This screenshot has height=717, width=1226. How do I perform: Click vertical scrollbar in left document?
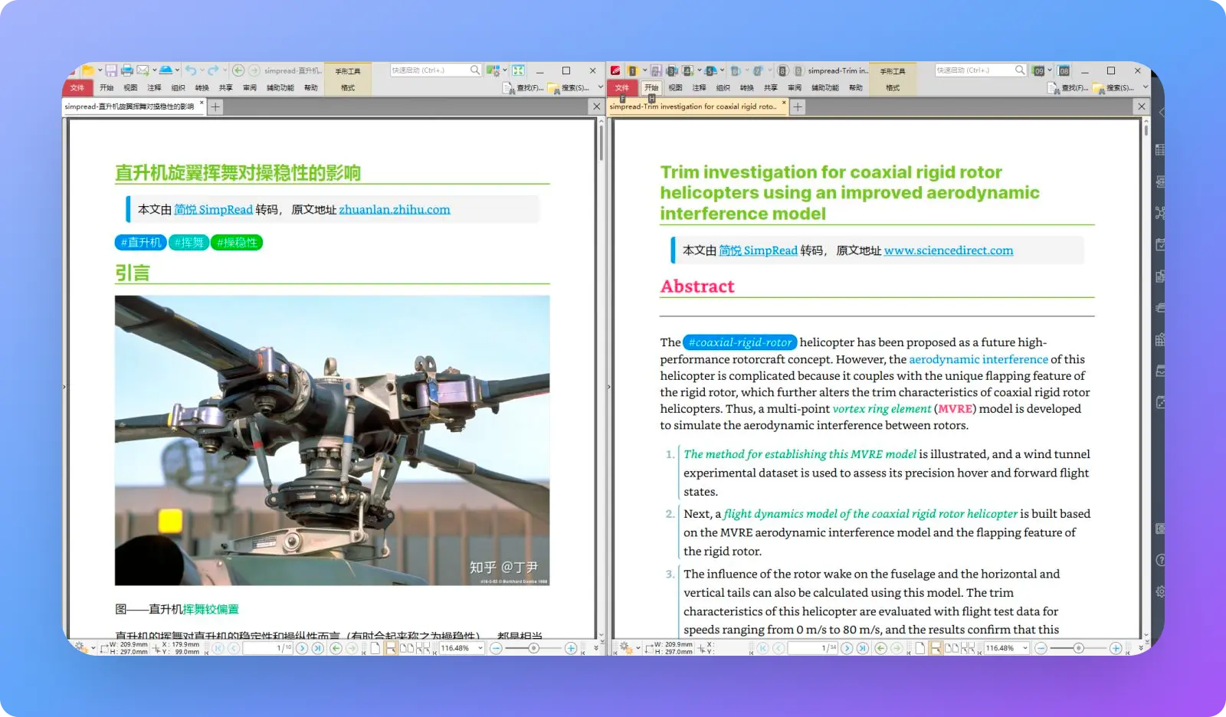pos(601,142)
